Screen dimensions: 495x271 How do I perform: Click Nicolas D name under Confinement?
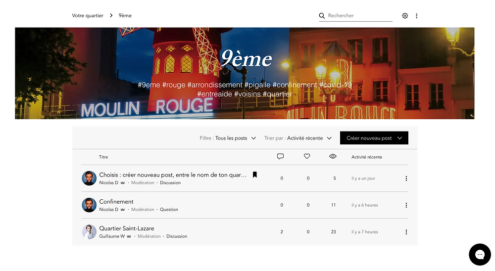click(x=108, y=210)
